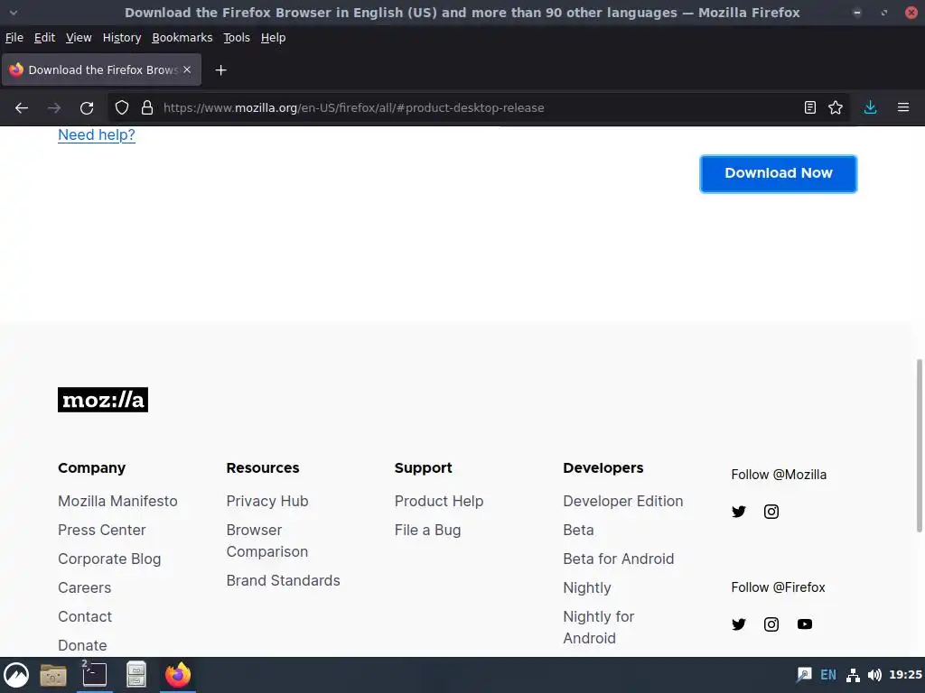Open Developer Edition link
The width and height of the screenshot is (925, 693).
pyautogui.click(x=623, y=501)
